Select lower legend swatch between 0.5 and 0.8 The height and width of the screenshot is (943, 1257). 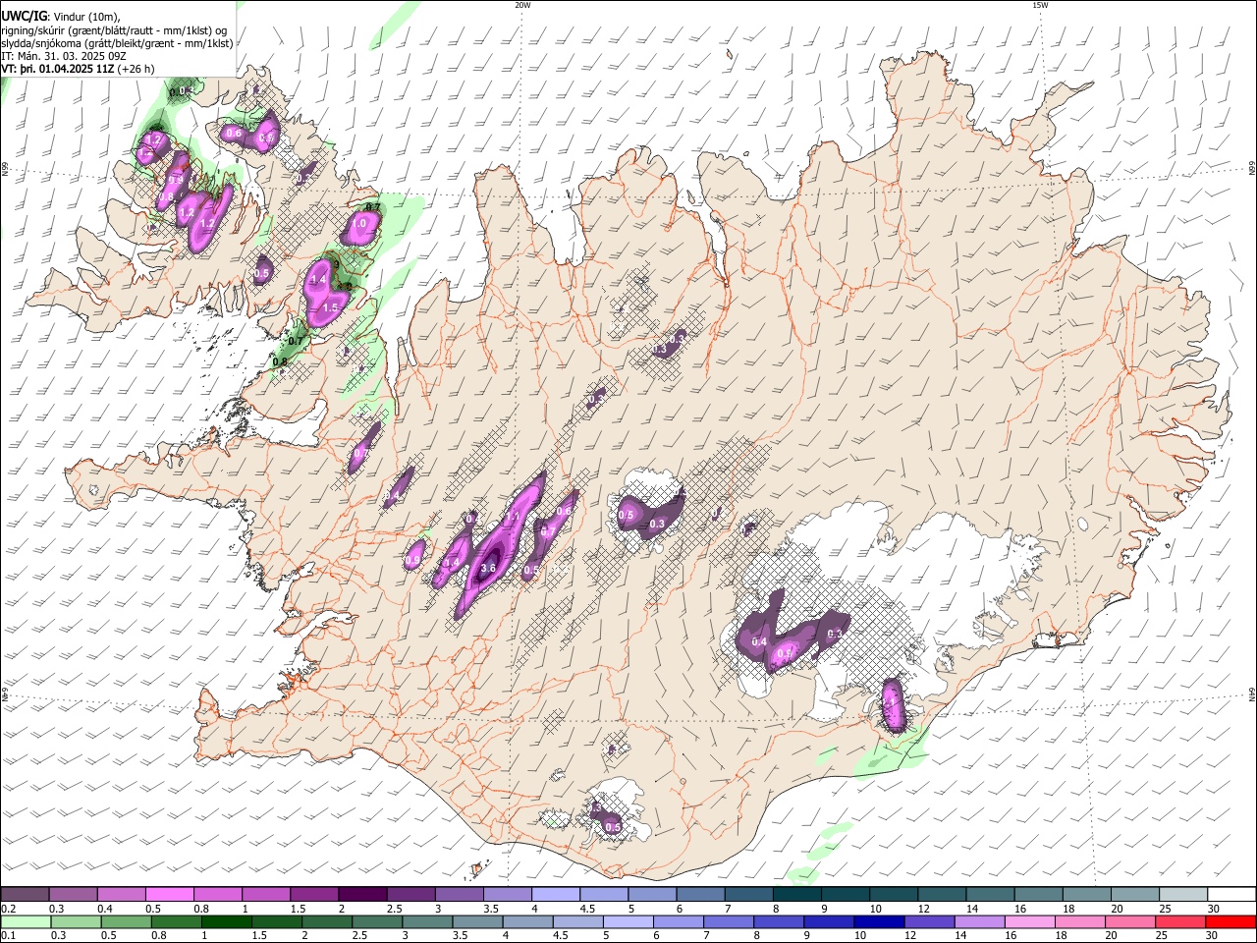(x=126, y=921)
